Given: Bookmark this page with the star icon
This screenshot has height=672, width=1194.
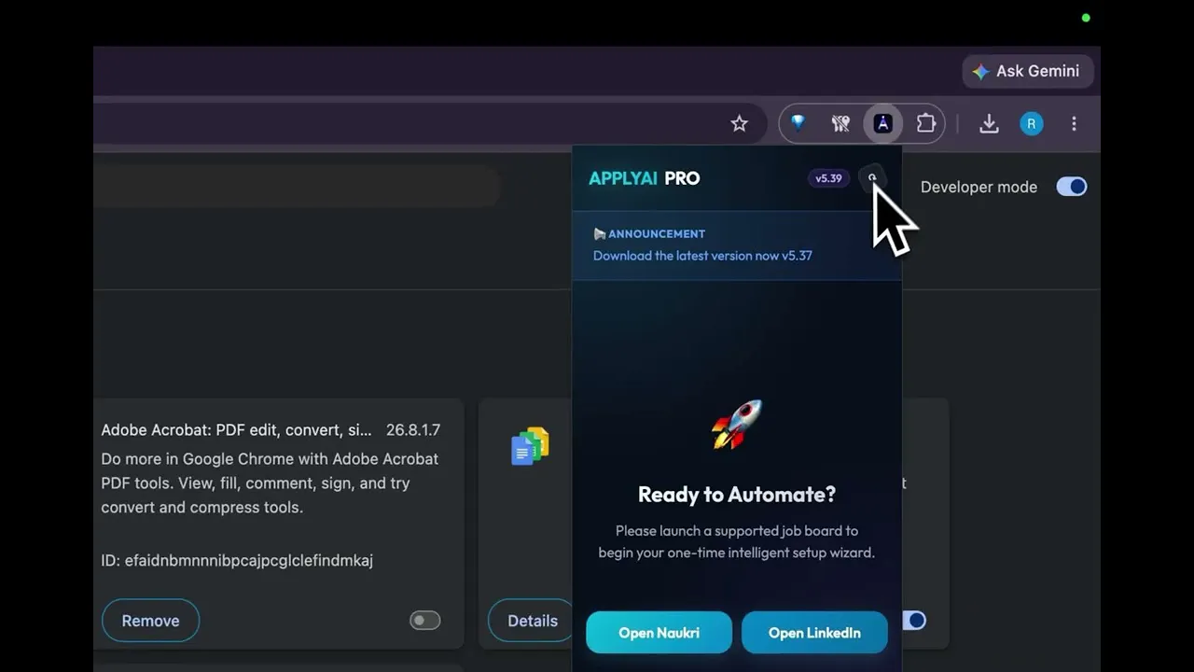Looking at the screenshot, I should [739, 123].
